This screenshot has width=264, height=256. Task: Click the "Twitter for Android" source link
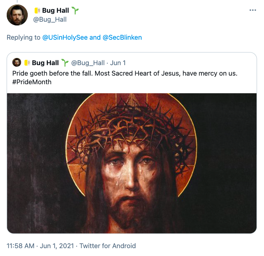(x=108, y=246)
